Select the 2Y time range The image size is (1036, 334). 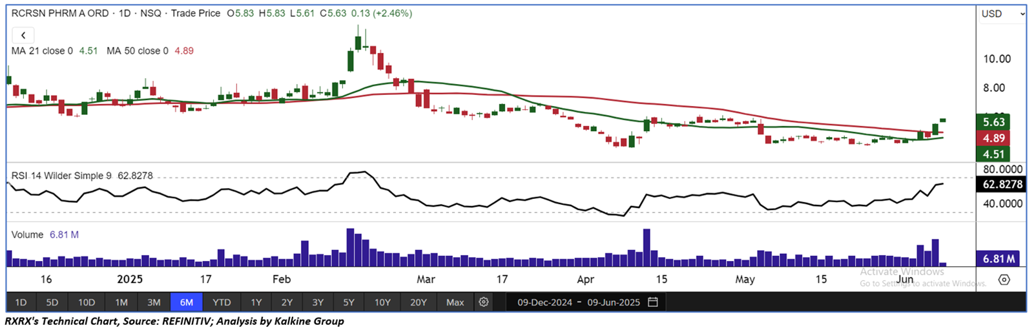(x=287, y=302)
